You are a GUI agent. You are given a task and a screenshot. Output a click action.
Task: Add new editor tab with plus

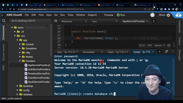[154, 21]
